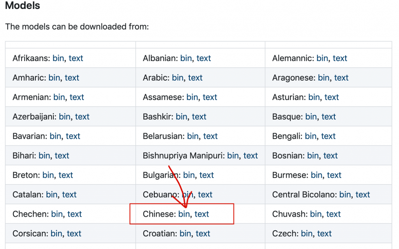Open the Aragonese text link

click(x=341, y=78)
